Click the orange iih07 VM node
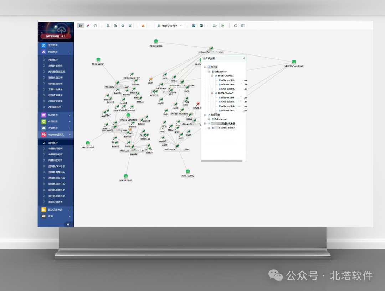385x291 pixels. pos(150,79)
